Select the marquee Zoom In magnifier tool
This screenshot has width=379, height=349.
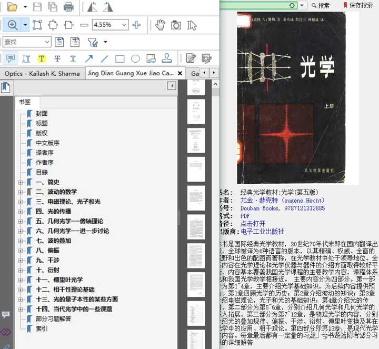(12, 25)
